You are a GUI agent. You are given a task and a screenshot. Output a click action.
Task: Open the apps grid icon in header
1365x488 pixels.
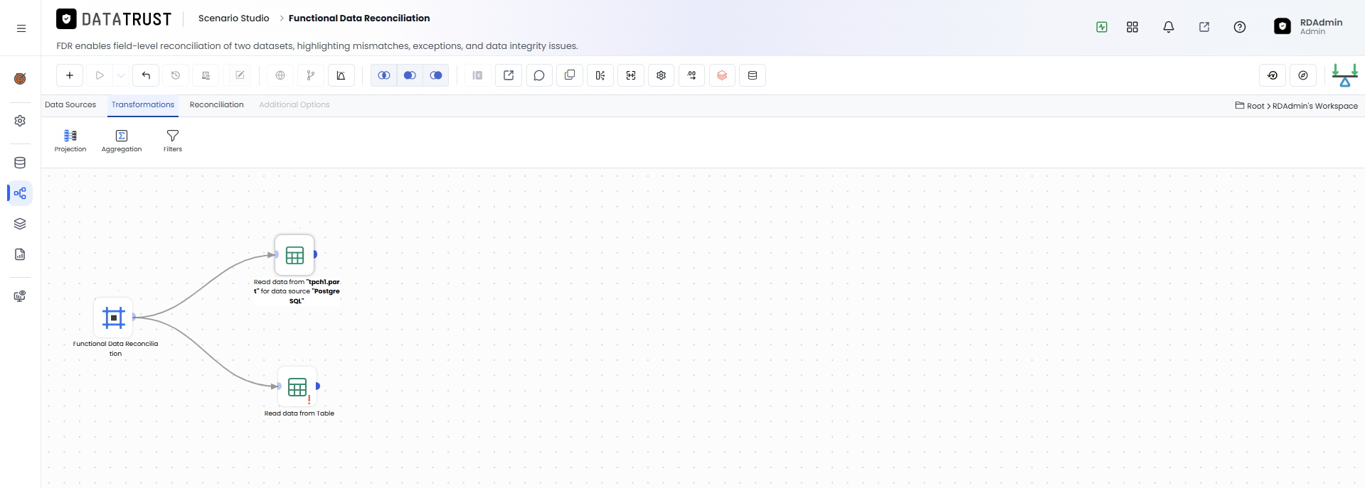(1132, 27)
